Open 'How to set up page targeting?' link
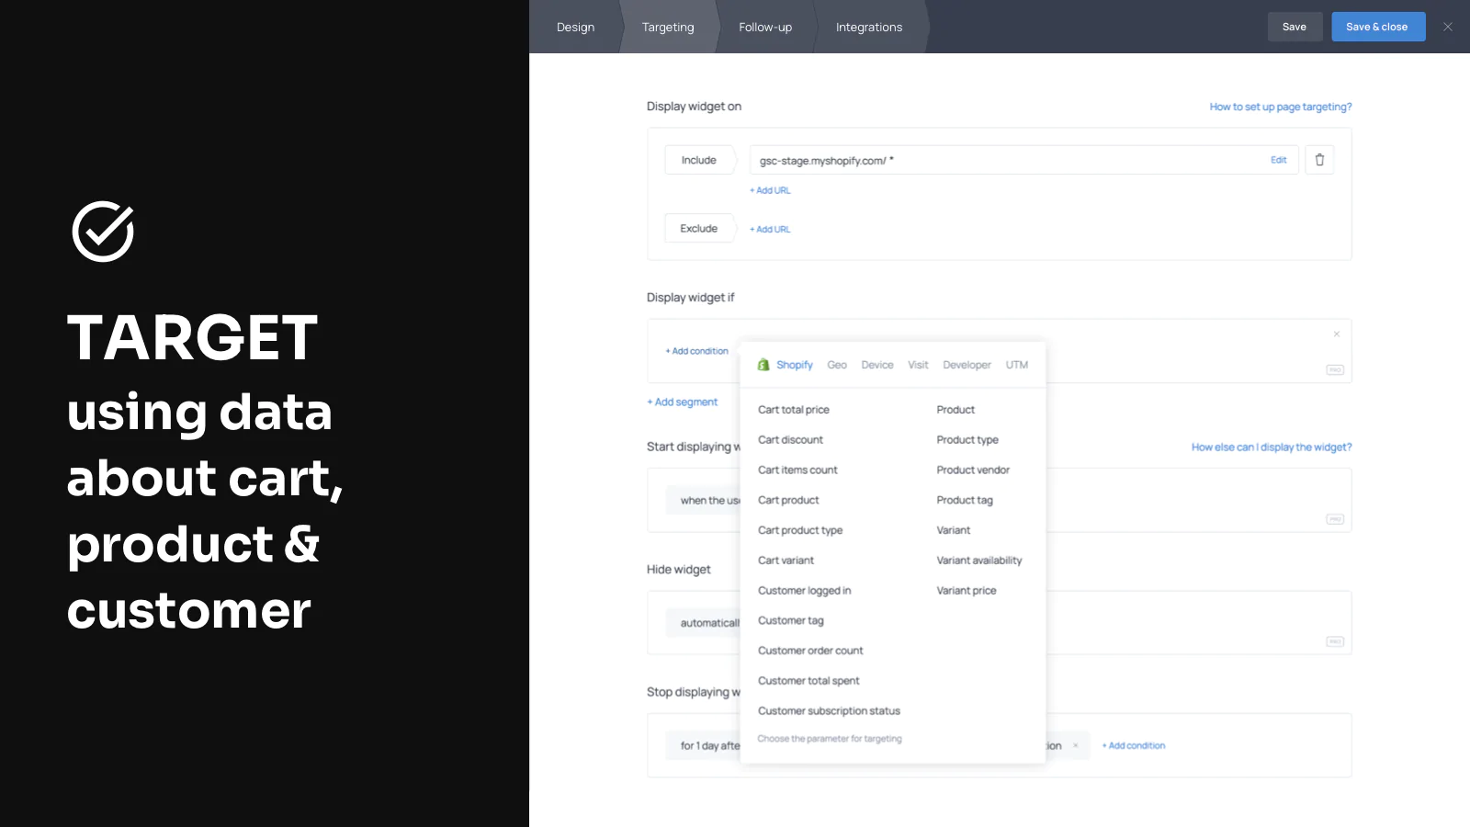The image size is (1470, 827). (x=1280, y=107)
